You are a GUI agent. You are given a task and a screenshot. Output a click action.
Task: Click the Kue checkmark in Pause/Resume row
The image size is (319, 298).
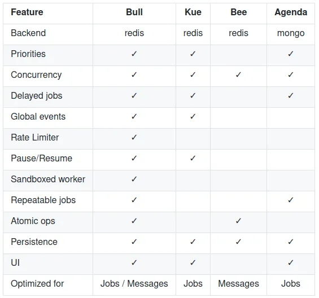(x=193, y=158)
